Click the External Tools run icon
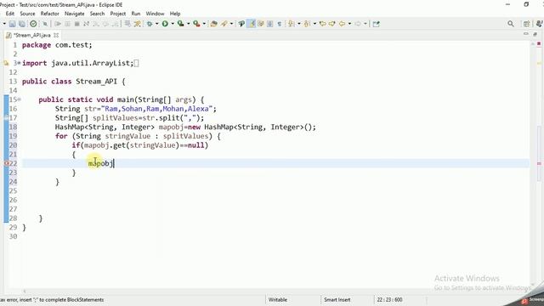The width and height of the screenshot is (544, 306). (x=196, y=24)
